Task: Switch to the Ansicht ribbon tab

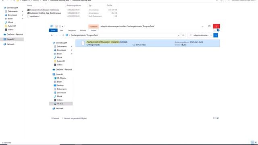Action: [83, 31]
